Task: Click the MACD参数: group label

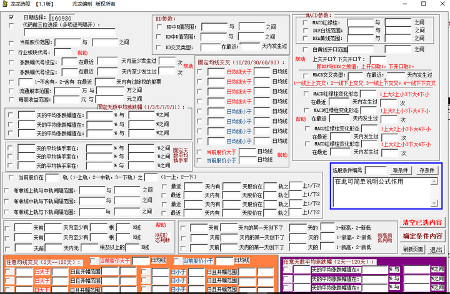Action: 318,15
